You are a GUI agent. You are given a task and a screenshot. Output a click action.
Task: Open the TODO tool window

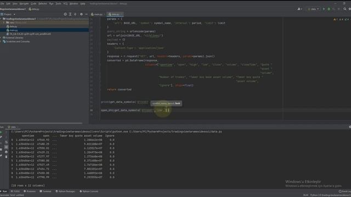point(15,192)
